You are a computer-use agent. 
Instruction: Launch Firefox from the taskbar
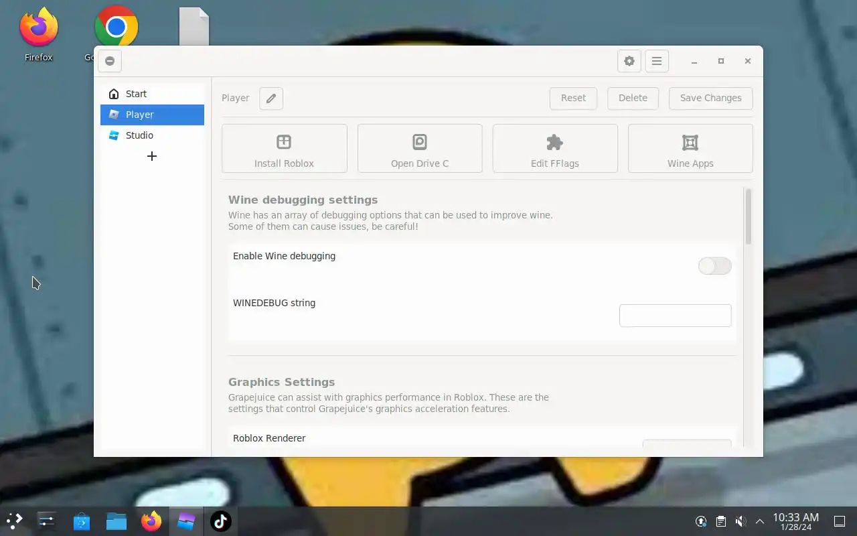(151, 521)
